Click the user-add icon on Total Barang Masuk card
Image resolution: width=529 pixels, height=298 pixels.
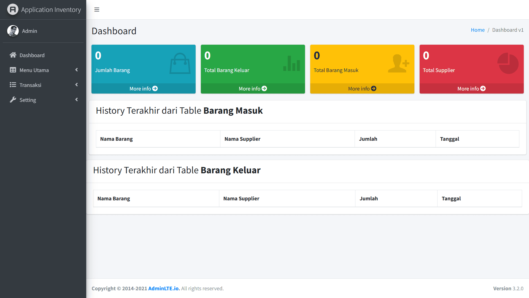point(398,63)
